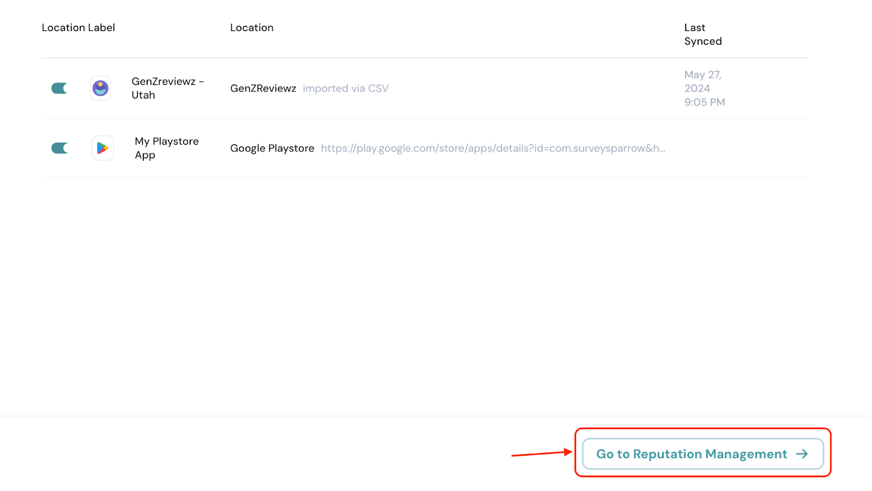Disable the GenZreviewz - Utah location toggle
This screenshot has width=872, height=491.
59,88
